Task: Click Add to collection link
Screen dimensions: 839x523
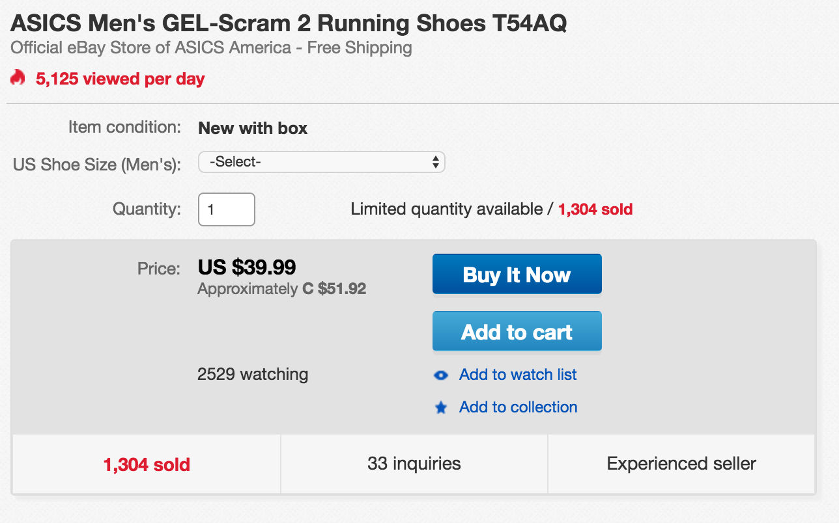Action: [518, 407]
